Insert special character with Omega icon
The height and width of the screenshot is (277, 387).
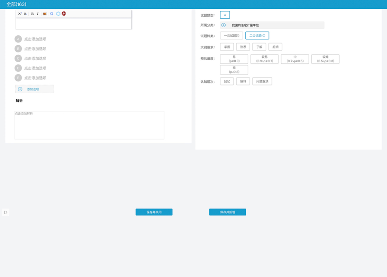tap(51, 14)
